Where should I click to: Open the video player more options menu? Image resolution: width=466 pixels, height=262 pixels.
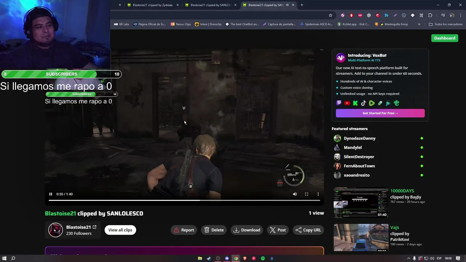[x=318, y=194]
